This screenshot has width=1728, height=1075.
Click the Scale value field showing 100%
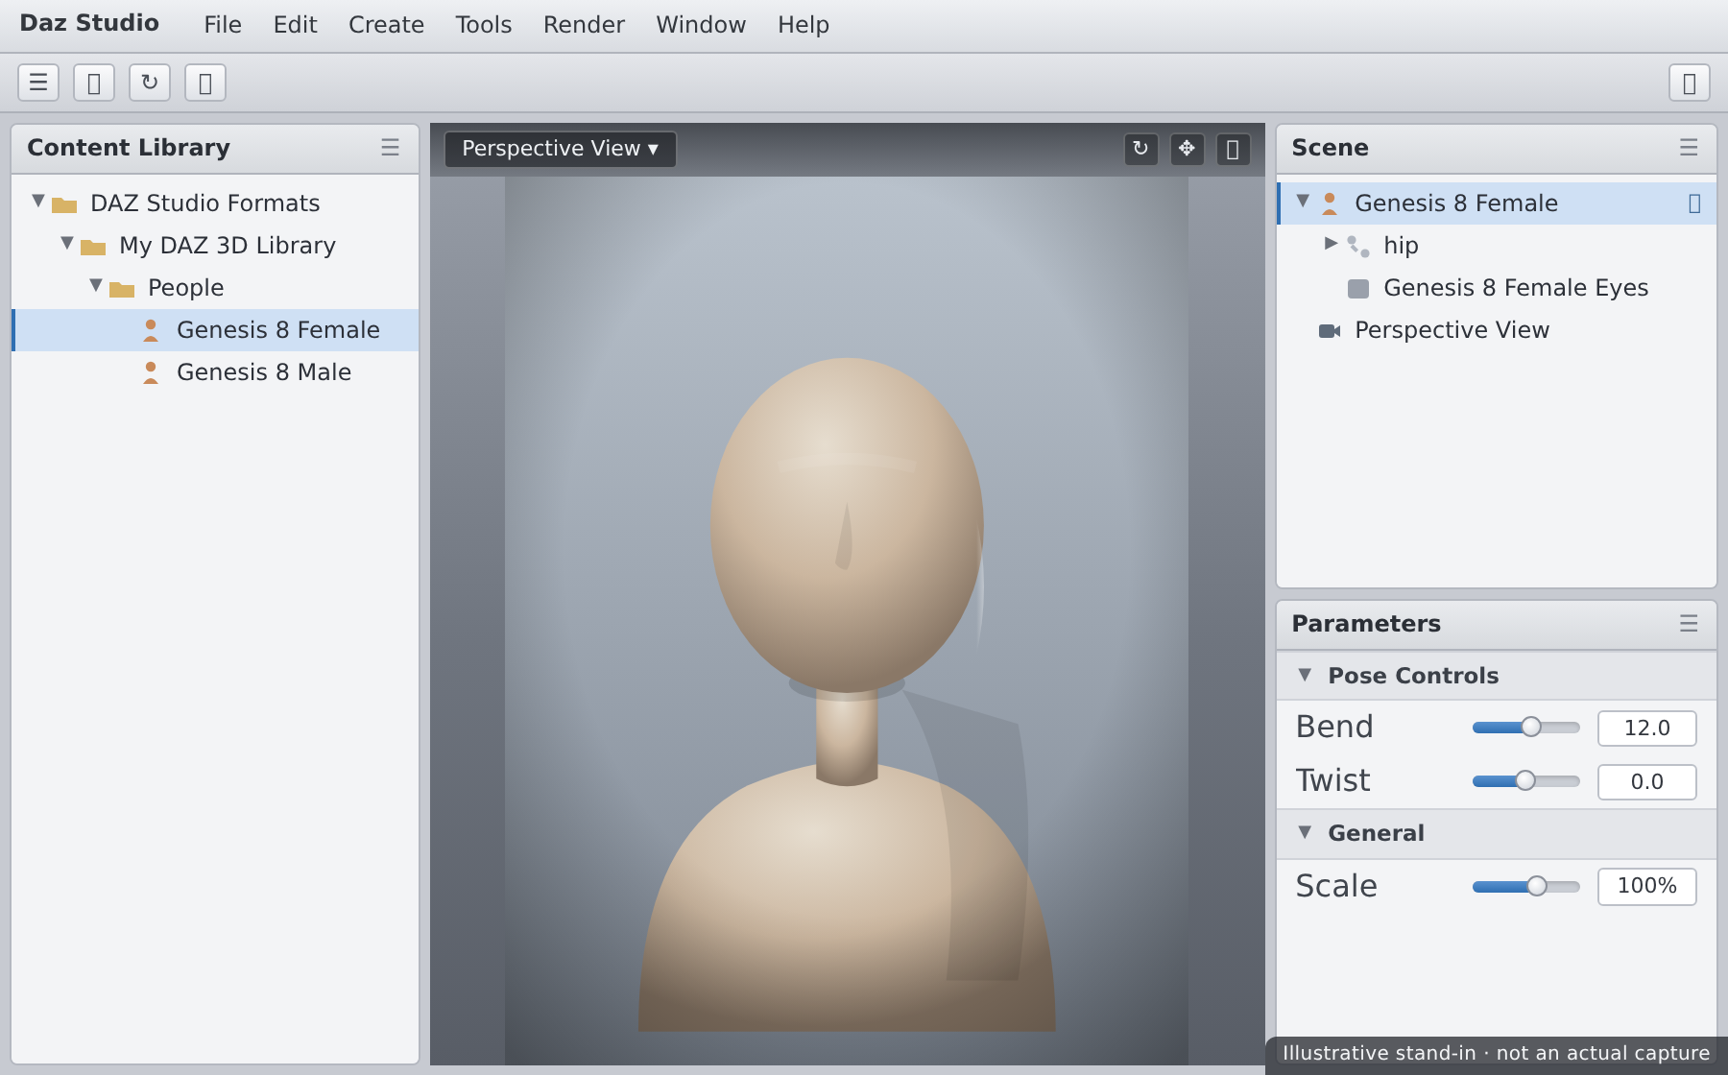coord(1647,886)
